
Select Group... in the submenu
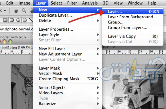133,22
